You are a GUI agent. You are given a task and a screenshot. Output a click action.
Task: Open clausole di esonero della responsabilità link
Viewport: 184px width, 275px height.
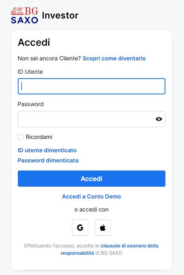[x=110, y=249]
